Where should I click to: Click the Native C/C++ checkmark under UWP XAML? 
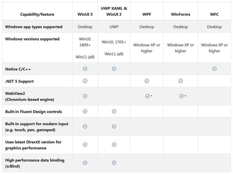114,69
